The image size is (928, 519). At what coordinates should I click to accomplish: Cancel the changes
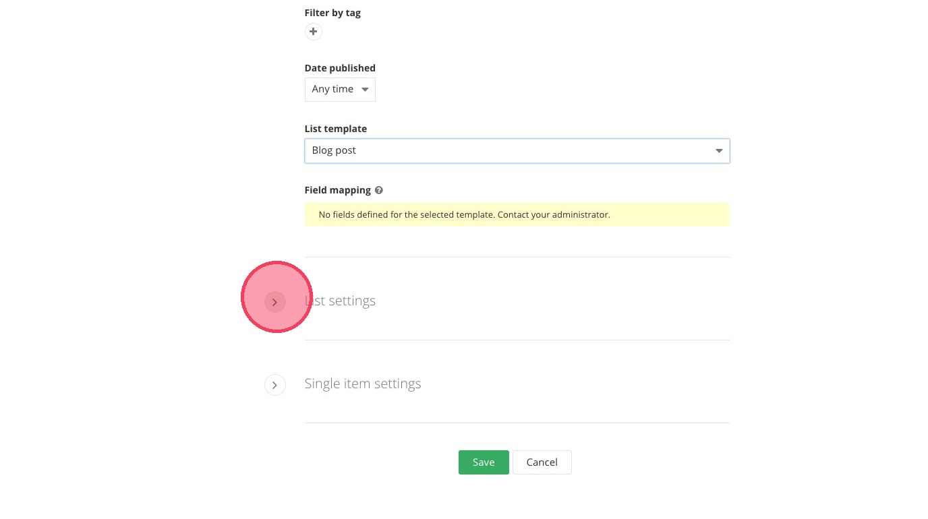point(542,462)
